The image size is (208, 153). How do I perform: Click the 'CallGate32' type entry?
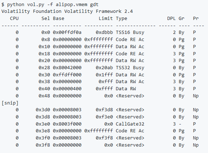[x=130, y=124]
